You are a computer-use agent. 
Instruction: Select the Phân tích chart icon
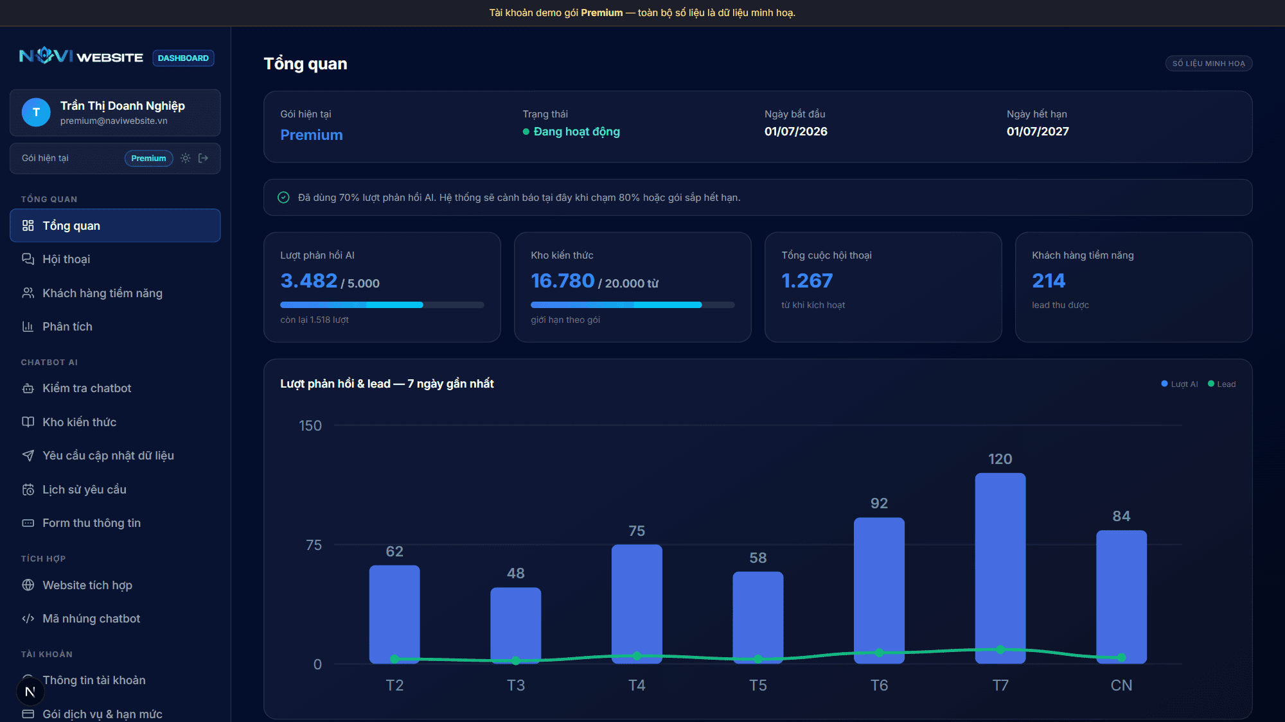(28, 326)
